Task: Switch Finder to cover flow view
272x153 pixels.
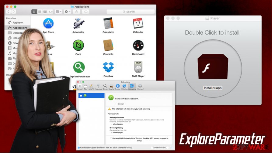Action: (x=51, y=12)
